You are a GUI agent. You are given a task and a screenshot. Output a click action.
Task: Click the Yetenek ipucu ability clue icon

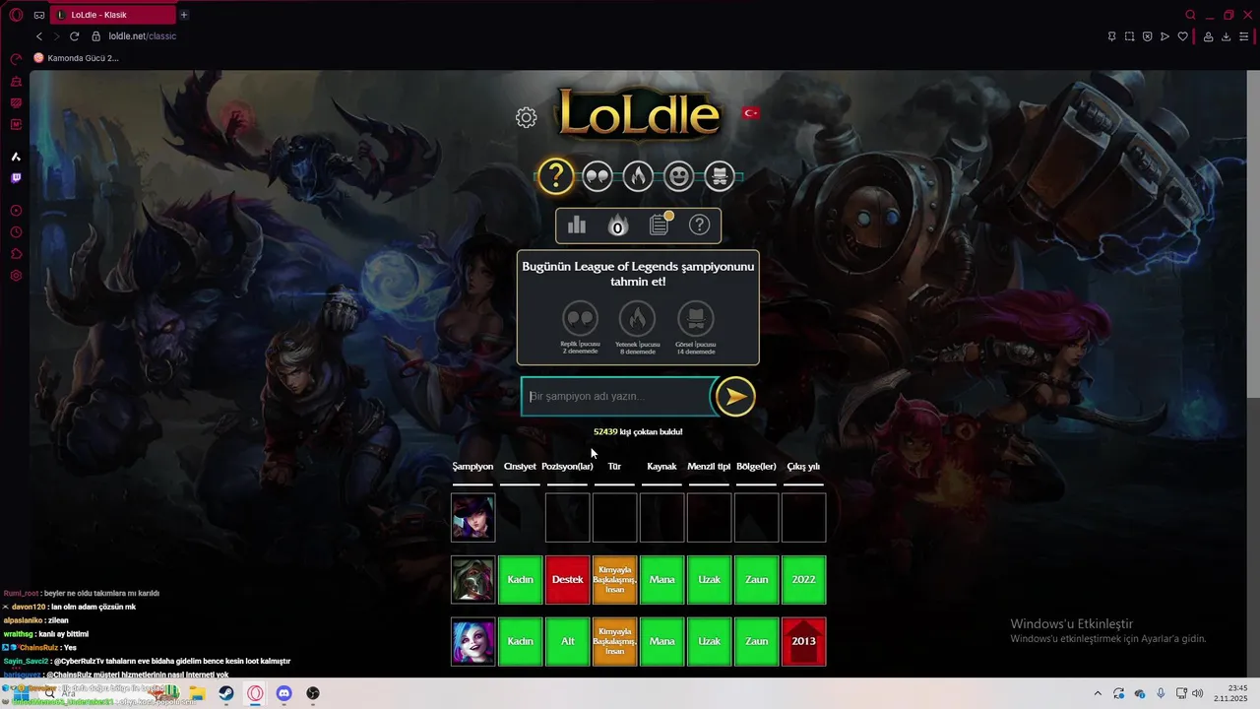click(638, 319)
